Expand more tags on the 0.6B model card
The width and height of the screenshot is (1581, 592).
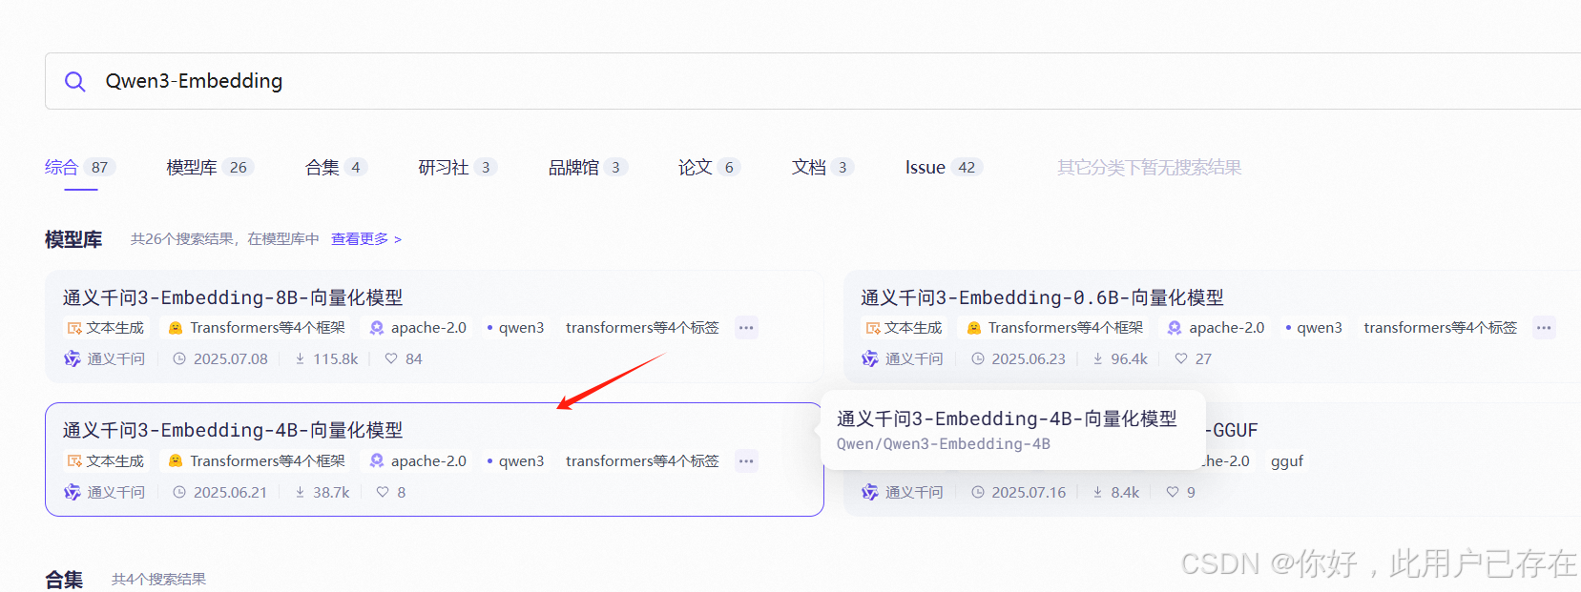pyautogui.click(x=1544, y=328)
